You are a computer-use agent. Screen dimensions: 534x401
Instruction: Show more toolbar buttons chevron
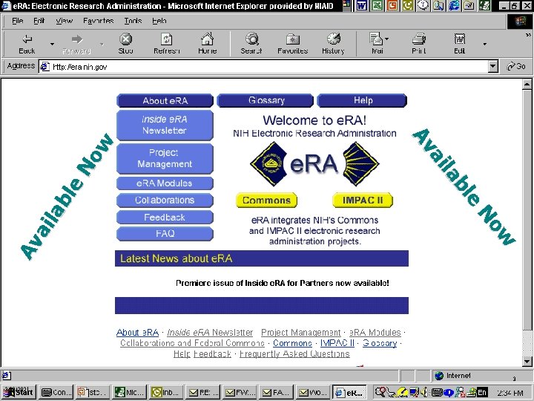528,35
